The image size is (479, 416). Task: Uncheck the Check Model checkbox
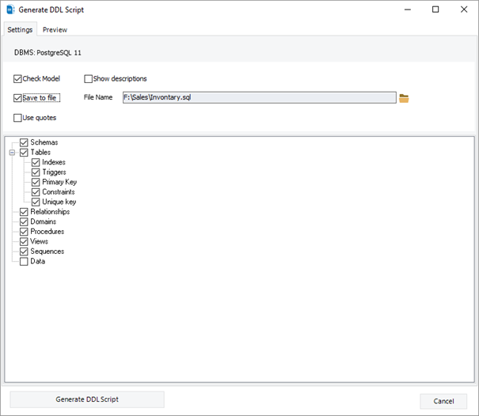pos(18,79)
